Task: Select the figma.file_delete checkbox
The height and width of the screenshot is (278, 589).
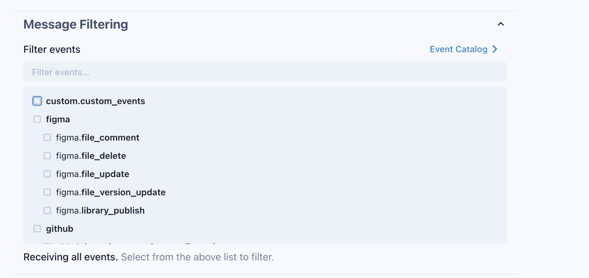Action: (x=47, y=156)
